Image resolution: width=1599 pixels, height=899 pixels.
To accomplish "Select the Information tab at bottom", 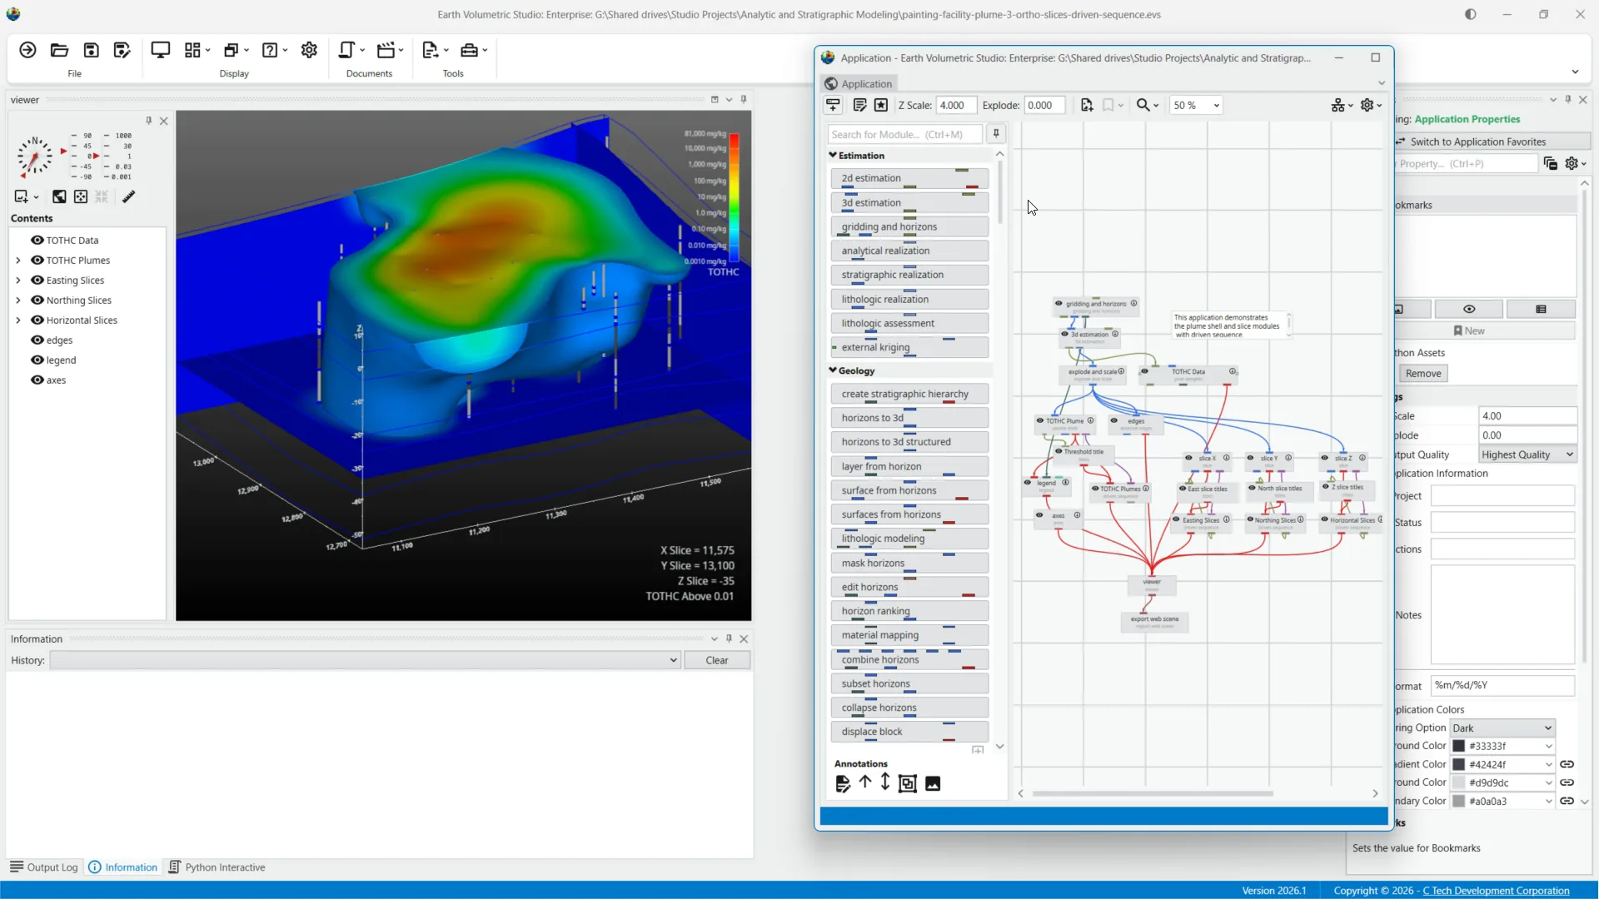I will 122,867.
